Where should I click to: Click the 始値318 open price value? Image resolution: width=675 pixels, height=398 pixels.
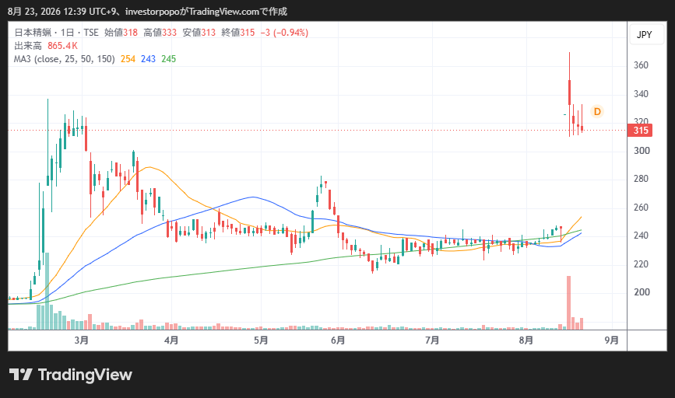pyautogui.click(x=121, y=33)
